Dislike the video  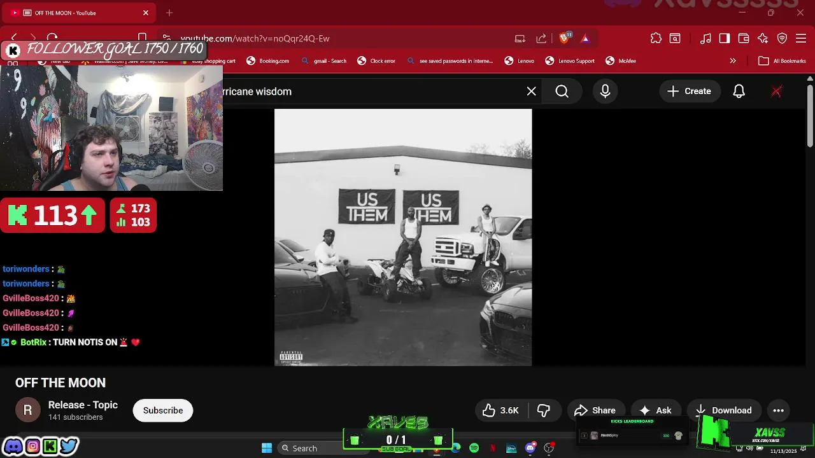pos(544,410)
